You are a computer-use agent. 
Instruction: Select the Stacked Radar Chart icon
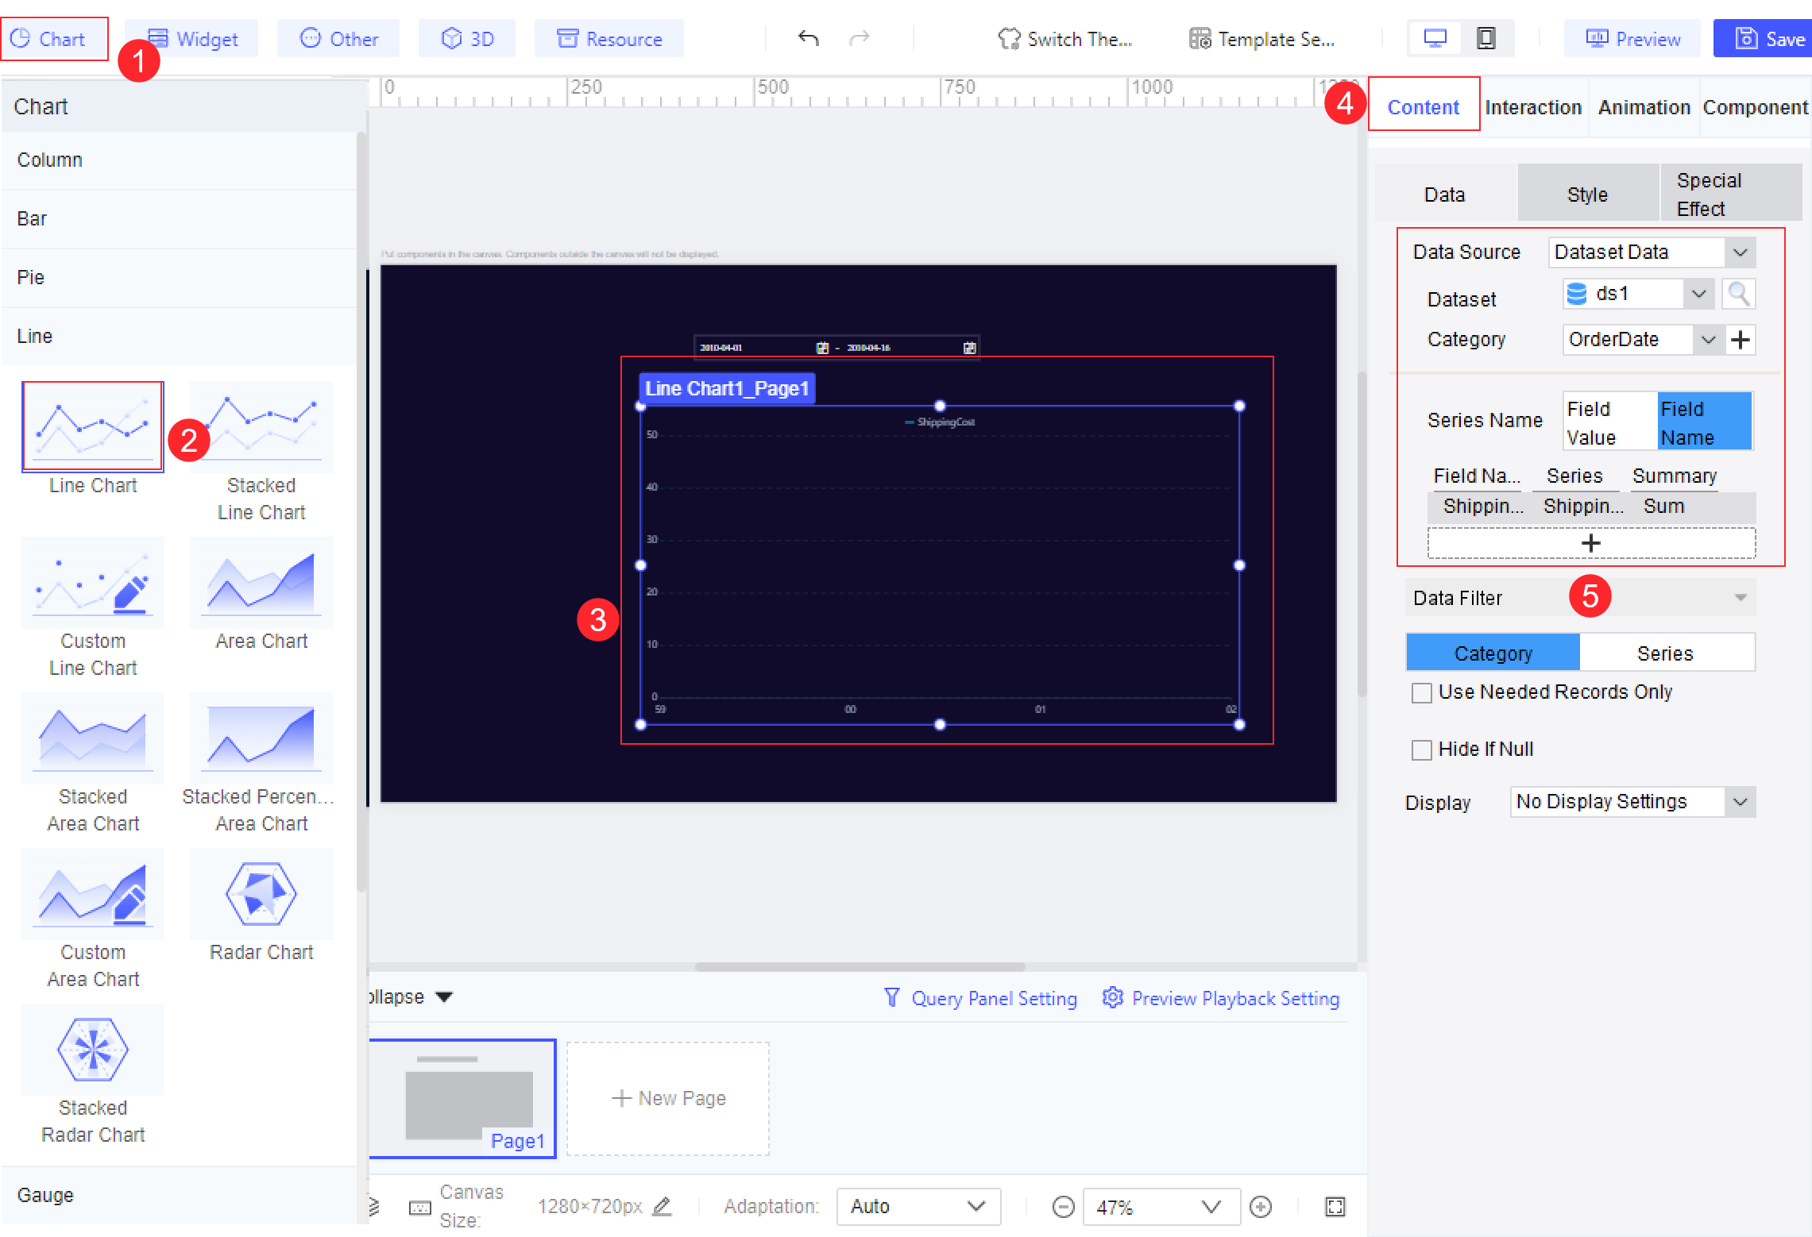93,1049
